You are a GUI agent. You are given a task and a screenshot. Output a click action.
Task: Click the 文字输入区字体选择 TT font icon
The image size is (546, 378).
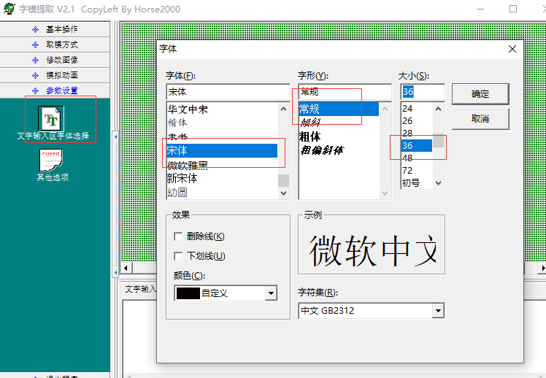coord(51,118)
